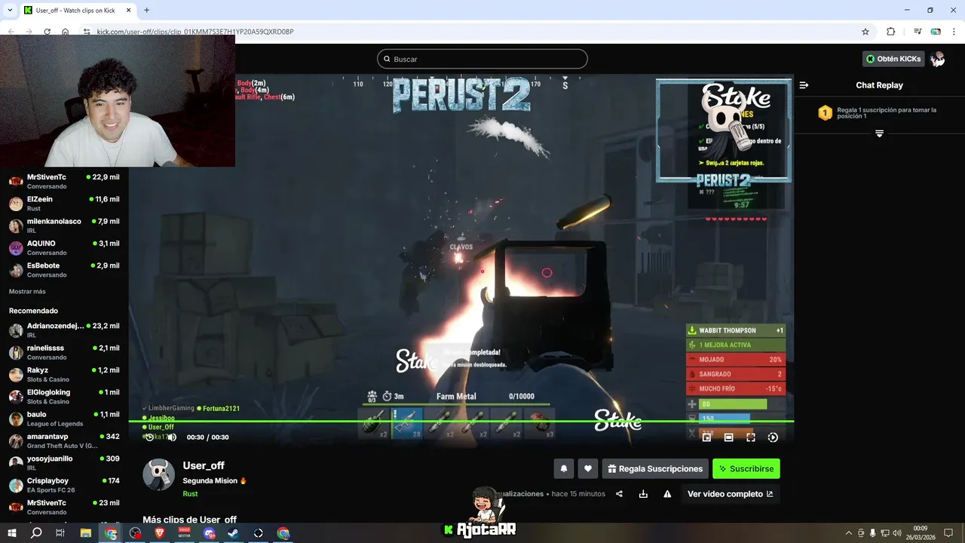This screenshot has height=543, width=965.
Task: Open EsBebote channel in sidebar
Action: pos(64,269)
